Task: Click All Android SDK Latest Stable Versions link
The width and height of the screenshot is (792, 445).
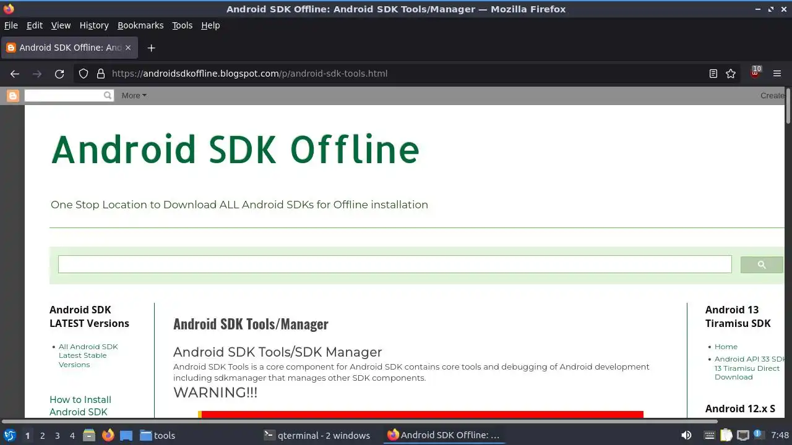Action: [x=88, y=355]
